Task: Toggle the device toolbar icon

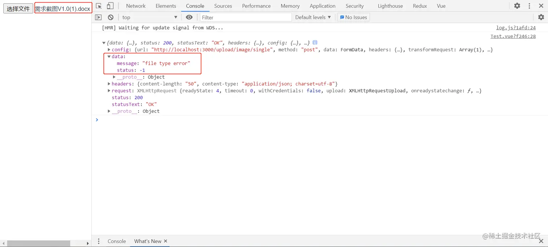Action: [x=110, y=6]
